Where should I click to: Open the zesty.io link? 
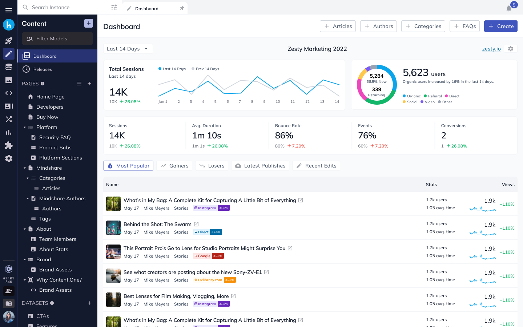click(x=491, y=48)
